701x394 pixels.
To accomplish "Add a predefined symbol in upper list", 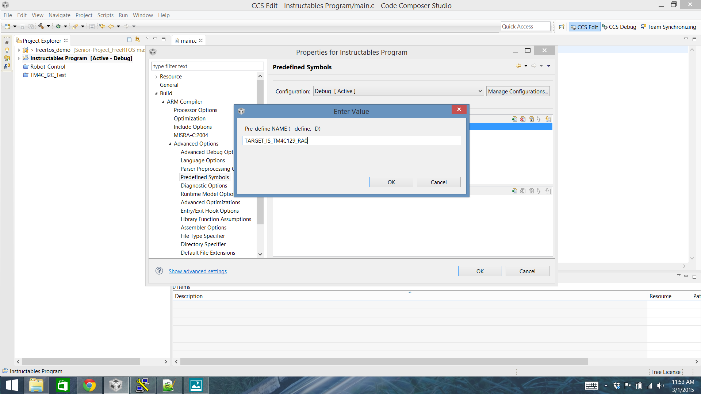I will point(514,119).
